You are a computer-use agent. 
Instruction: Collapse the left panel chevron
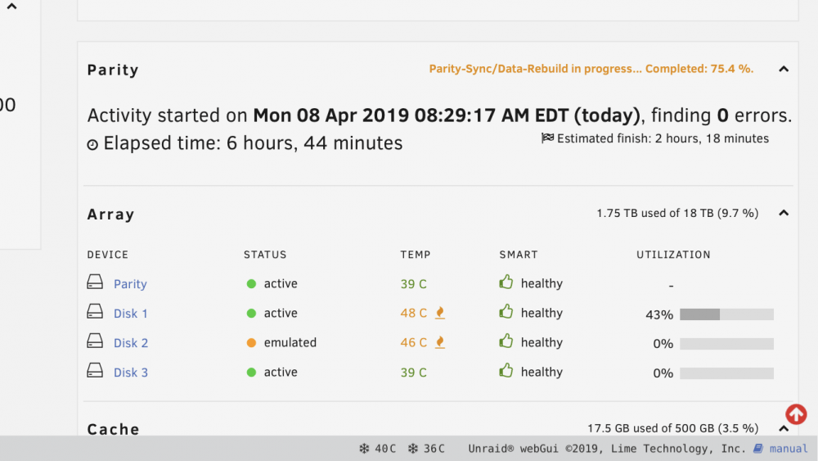click(x=12, y=7)
